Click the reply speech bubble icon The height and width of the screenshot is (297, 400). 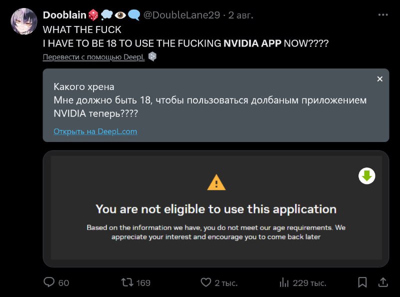49,282
